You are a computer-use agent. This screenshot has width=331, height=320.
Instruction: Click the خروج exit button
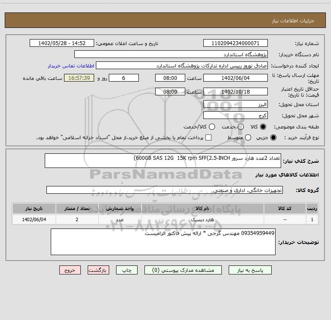70,270
